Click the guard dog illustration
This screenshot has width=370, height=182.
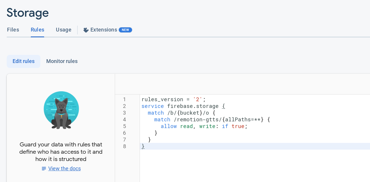pyautogui.click(x=61, y=110)
